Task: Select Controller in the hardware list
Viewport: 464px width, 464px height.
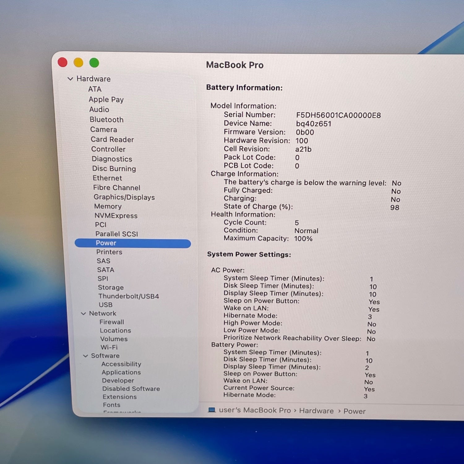Action: coord(108,149)
